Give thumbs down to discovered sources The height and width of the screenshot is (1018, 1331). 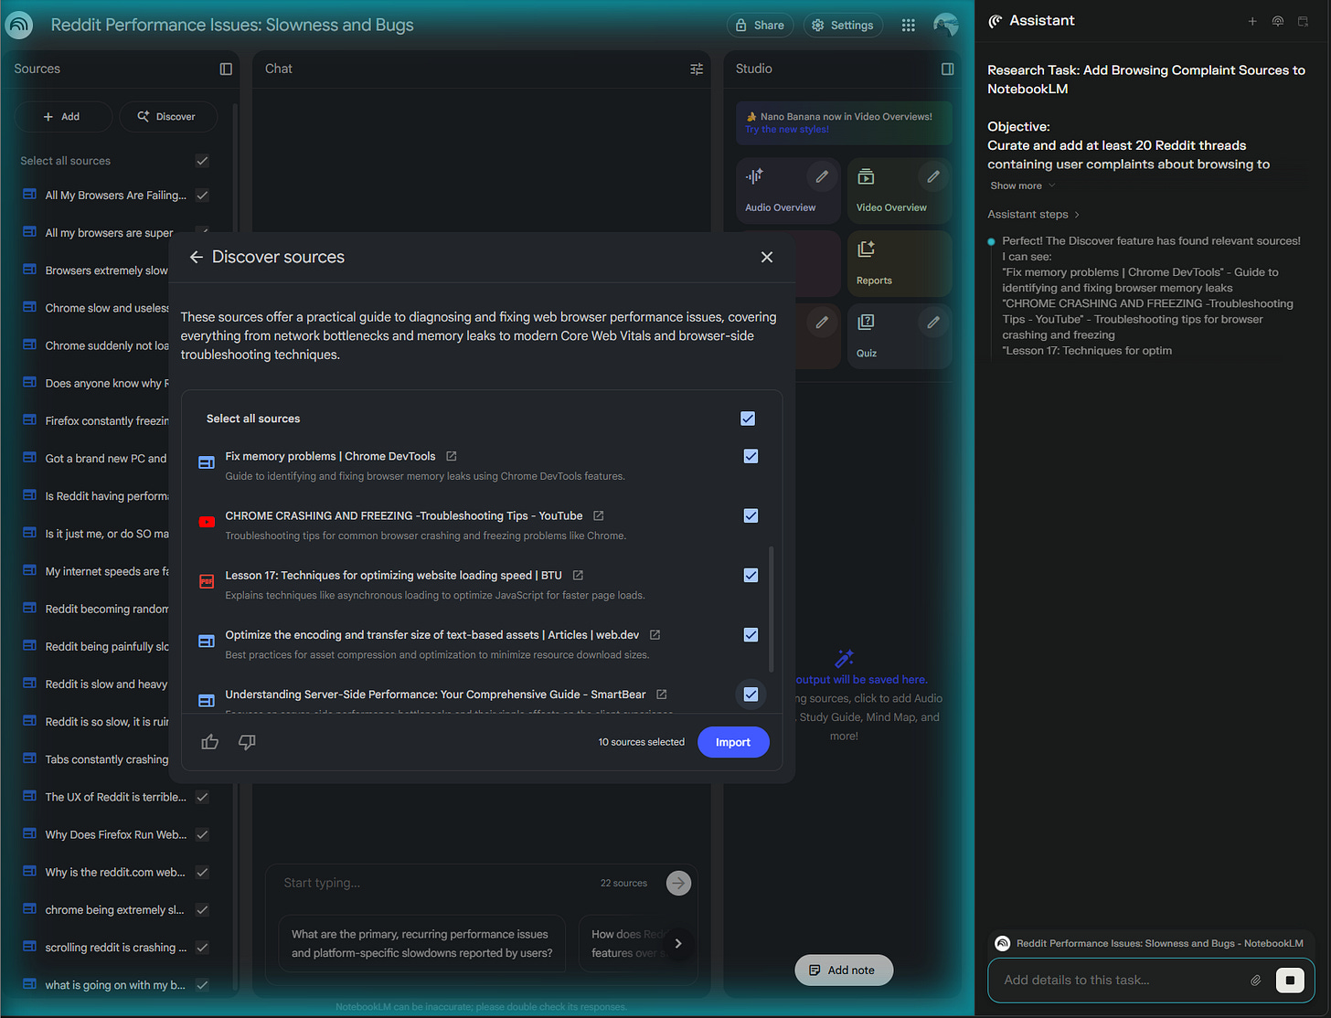pos(247,742)
